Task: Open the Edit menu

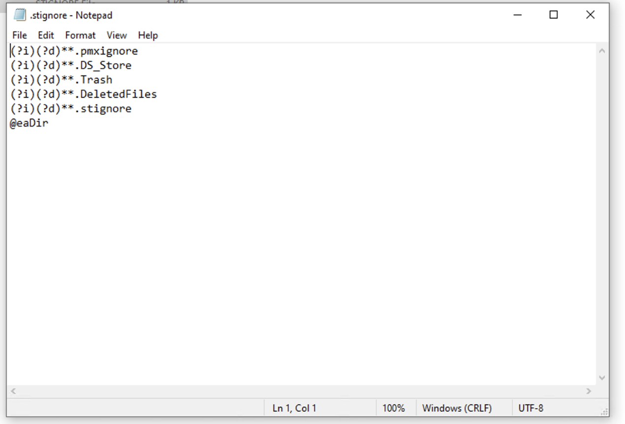Action: tap(46, 35)
